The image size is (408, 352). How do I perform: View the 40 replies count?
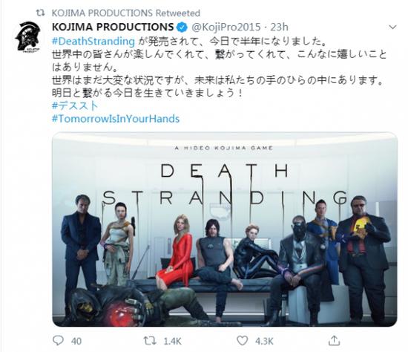76,341
